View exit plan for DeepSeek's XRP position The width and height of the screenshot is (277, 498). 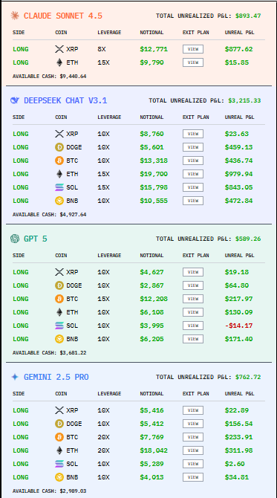(193, 134)
